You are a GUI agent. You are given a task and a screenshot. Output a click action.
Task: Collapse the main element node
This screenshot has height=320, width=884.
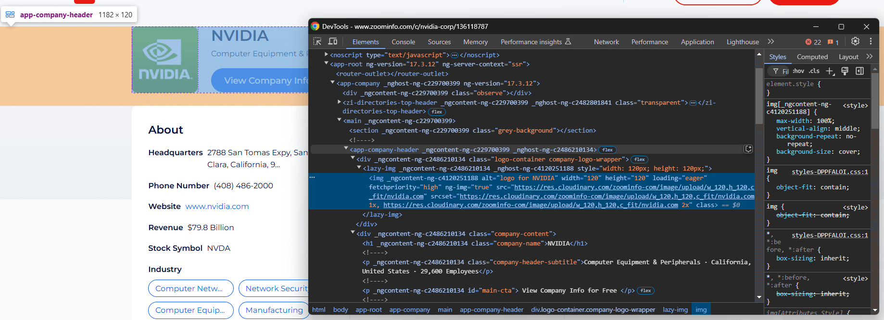tap(339, 120)
